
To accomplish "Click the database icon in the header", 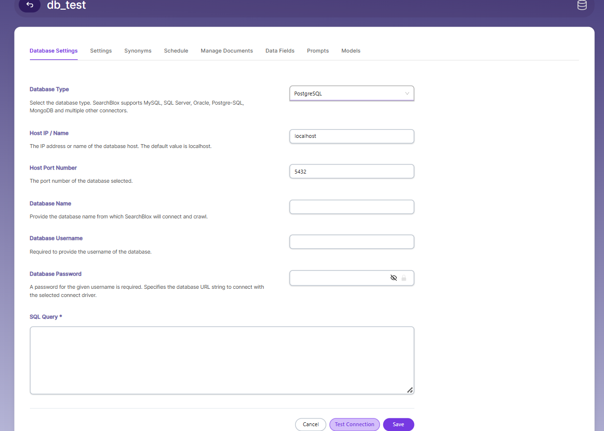I will [x=582, y=5].
